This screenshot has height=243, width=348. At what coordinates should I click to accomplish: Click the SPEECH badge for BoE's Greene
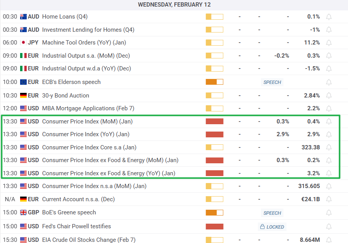[272, 213]
